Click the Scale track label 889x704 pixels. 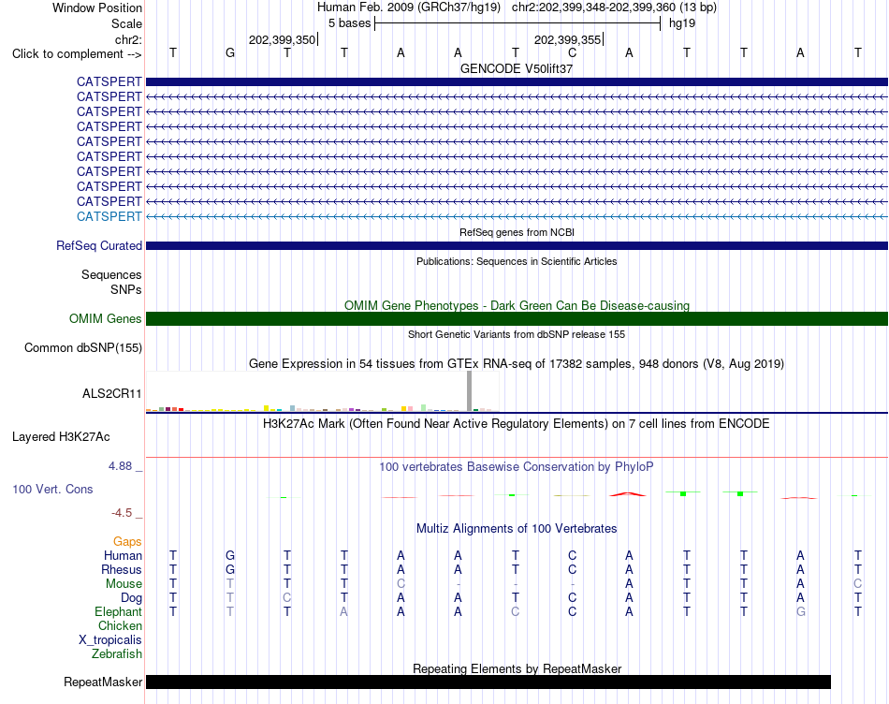click(x=126, y=23)
